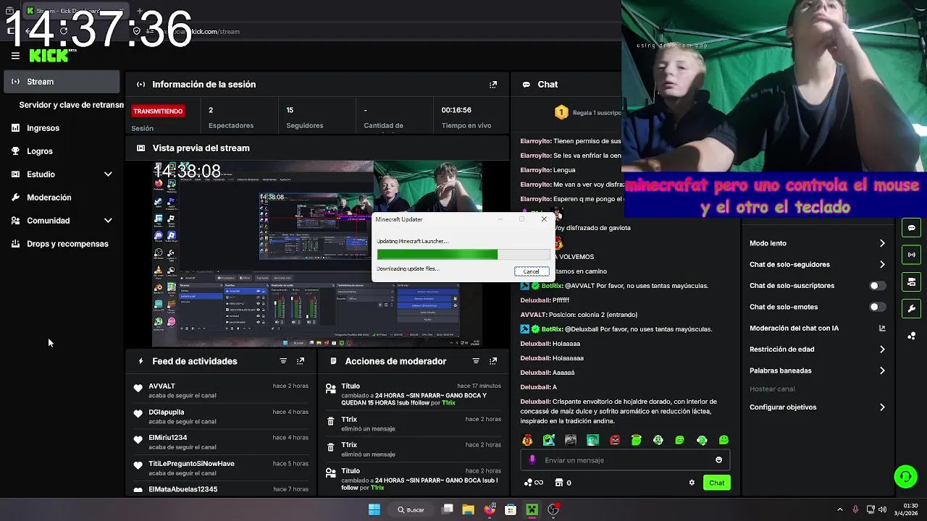Pop out the Información de la sesión panel
Viewport: 927px width, 521px height.
[x=493, y=85]
